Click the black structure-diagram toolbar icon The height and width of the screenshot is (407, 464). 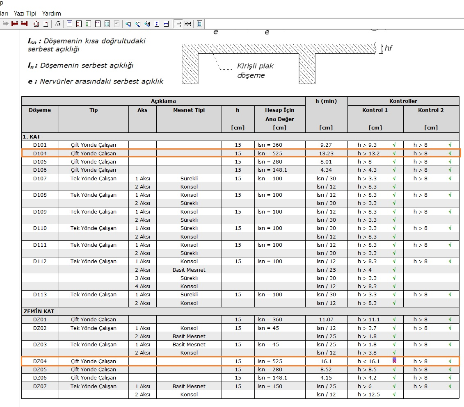(x=58, y=24)
